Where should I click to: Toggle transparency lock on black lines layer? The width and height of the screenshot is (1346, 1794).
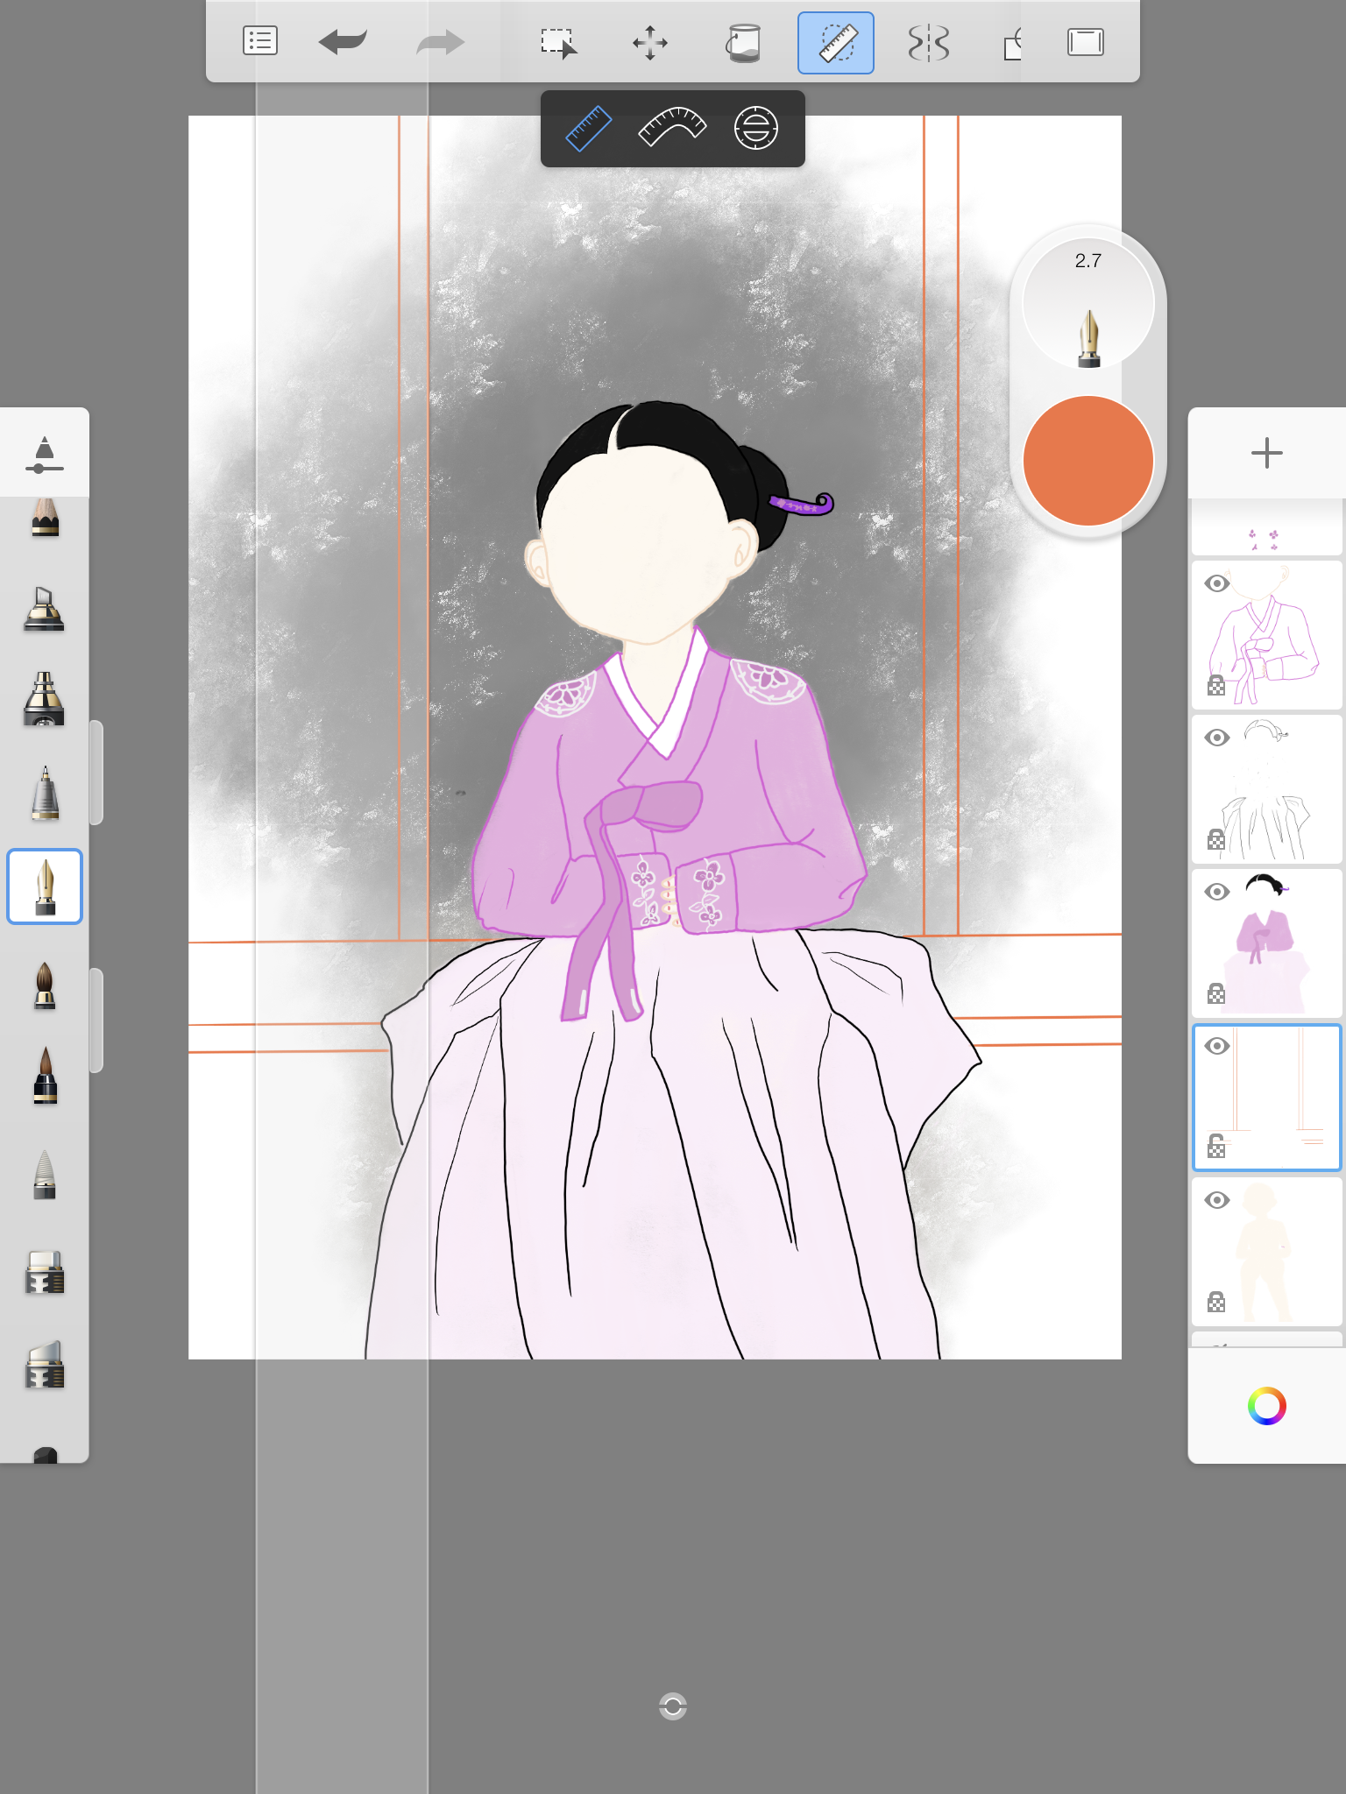1216,839
